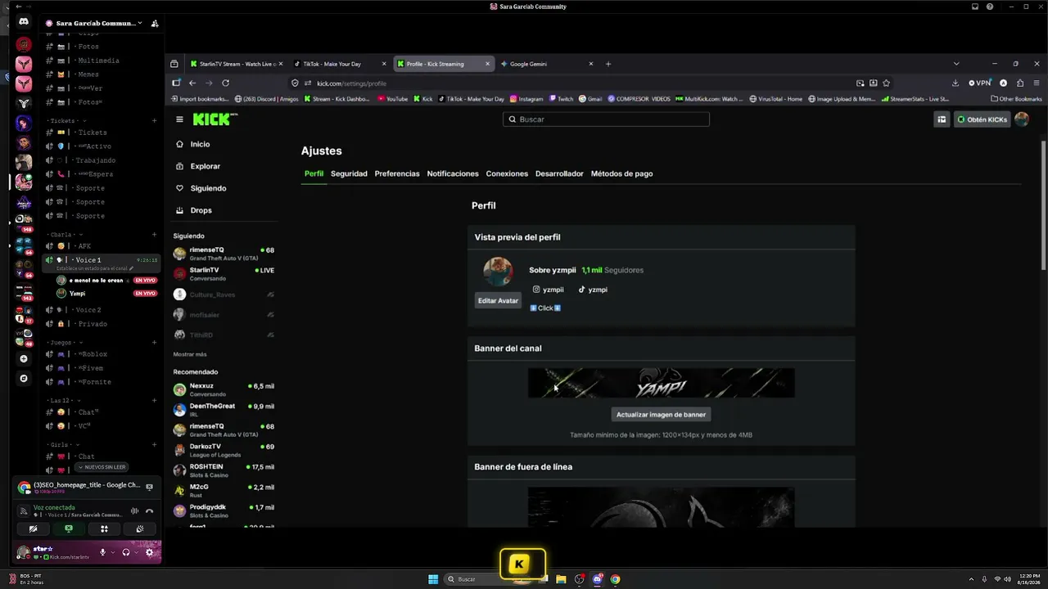
Task: Toggle Kick sidebar hamburger menu
Action: click(179, 119)
